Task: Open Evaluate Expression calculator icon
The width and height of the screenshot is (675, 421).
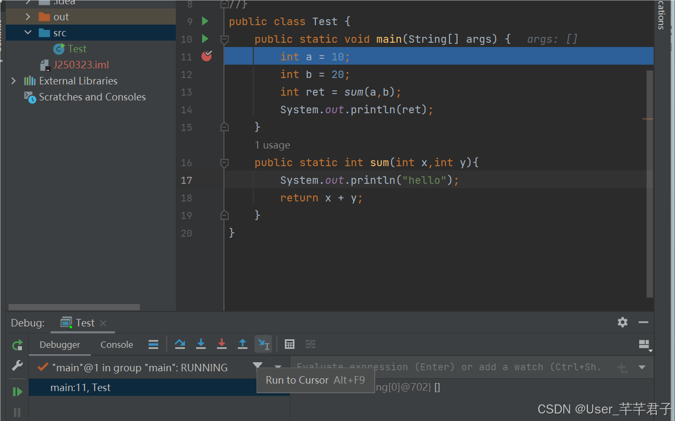Action: tap(290, 344)
